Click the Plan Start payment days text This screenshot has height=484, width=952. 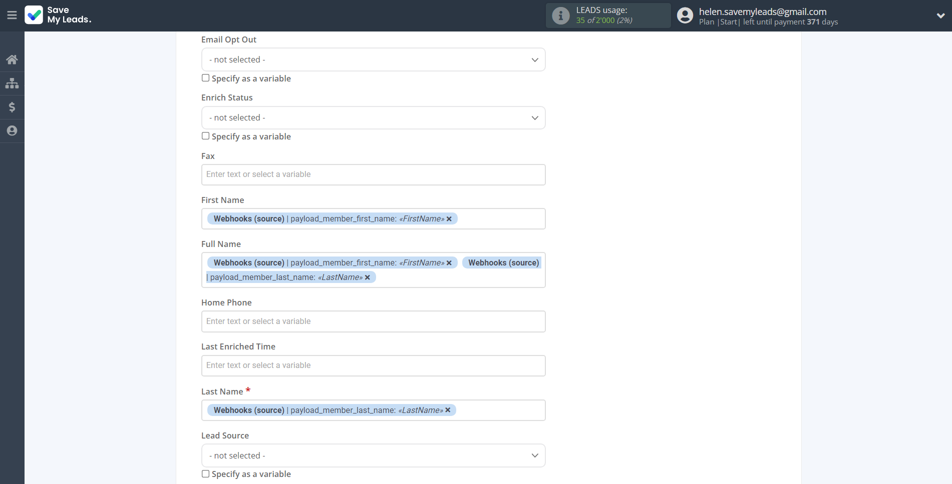pyautogui.click(x=768, y=22)
